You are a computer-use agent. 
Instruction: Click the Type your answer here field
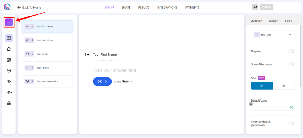(161, 70)
